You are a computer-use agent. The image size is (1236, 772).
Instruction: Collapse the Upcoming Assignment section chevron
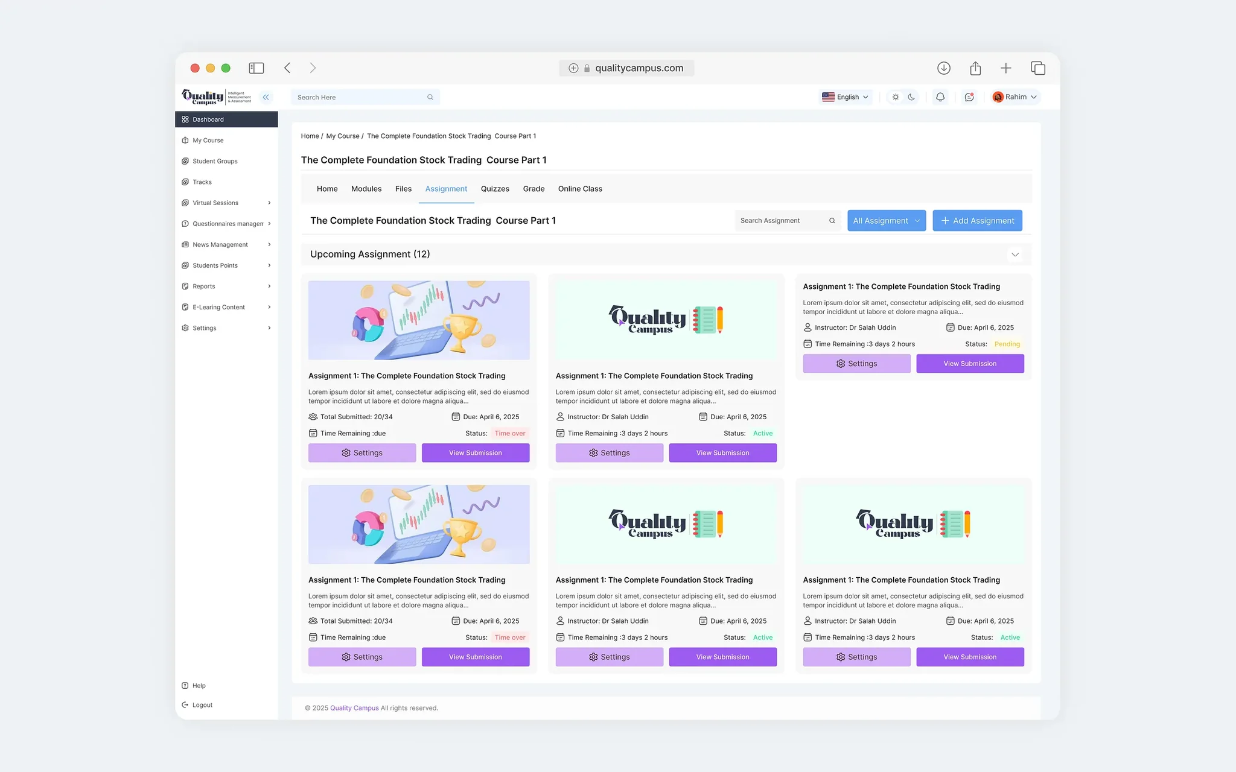coord(1015,255)
